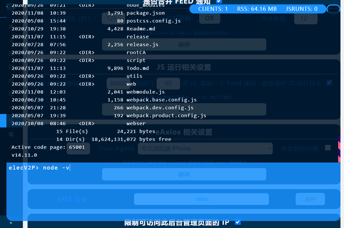Open the User-Agent 夸克浏览器 iPhone dropdown

tap(205, 149)
